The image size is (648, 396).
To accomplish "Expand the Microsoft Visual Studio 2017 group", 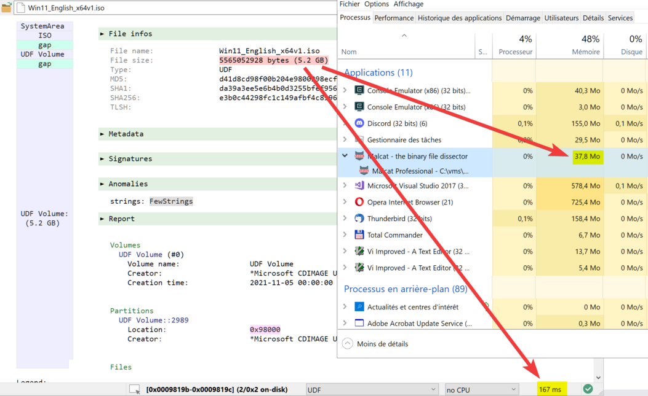I will coord(345,185).
